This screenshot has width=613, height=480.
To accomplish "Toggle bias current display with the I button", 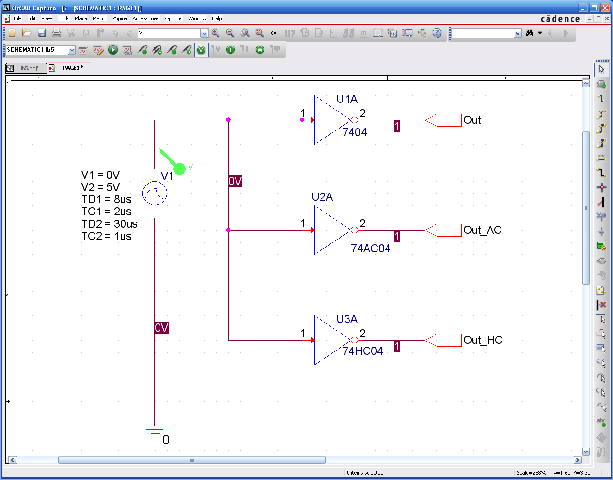I will (x=231, y=50).
